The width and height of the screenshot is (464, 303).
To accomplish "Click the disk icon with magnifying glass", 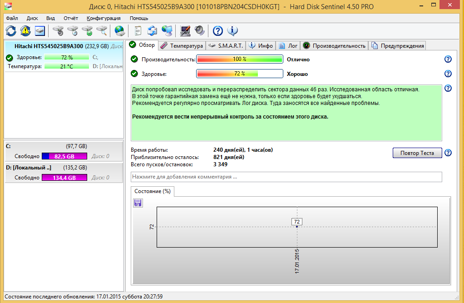I will point(102,31).
